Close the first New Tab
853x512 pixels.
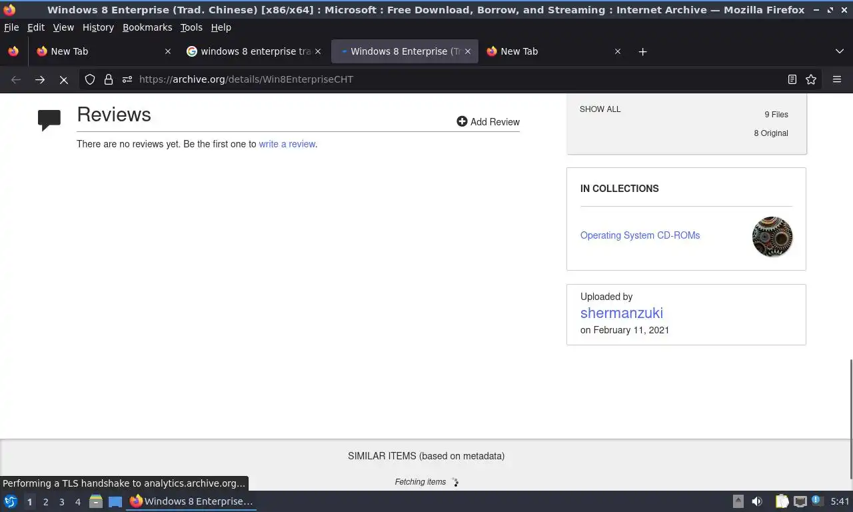(168, 51)
